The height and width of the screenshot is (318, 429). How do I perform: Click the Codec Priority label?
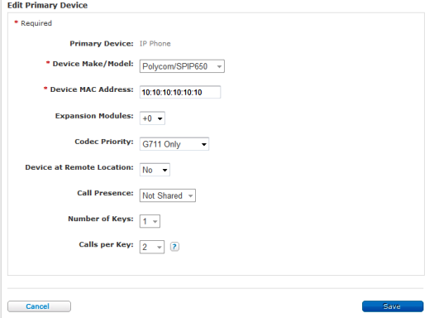pyautogui.click(x=104, y=142)
